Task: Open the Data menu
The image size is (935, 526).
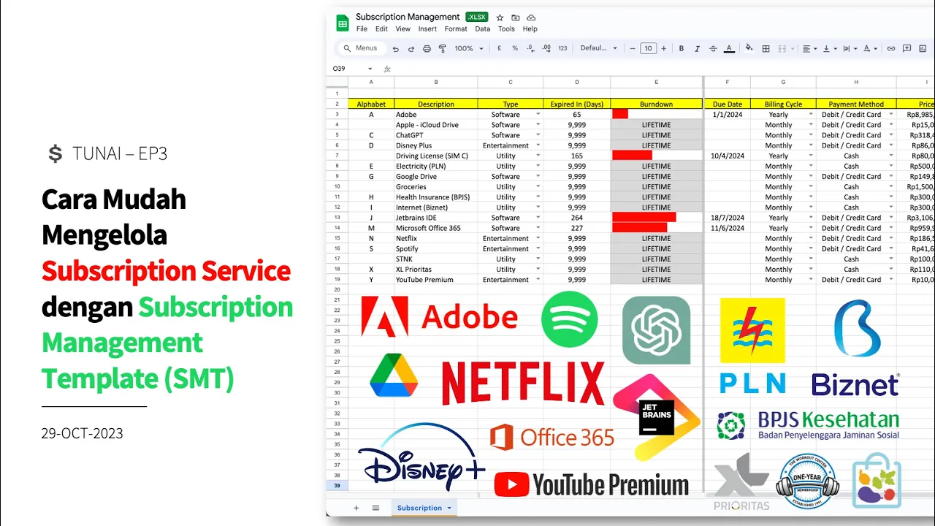Action: 482,29
